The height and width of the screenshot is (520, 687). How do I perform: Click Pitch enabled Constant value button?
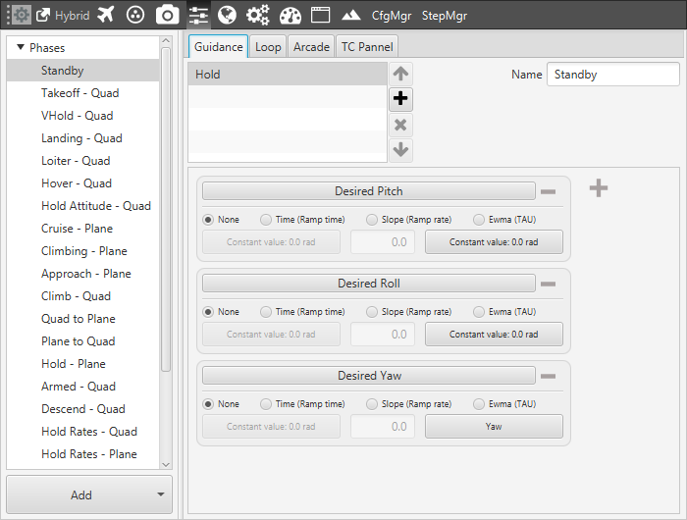tap(494, 241)
